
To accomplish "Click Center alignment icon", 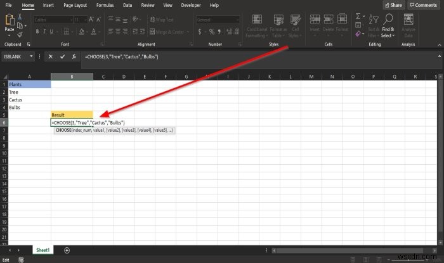I will pyautogui.click(x=118, y=32).
